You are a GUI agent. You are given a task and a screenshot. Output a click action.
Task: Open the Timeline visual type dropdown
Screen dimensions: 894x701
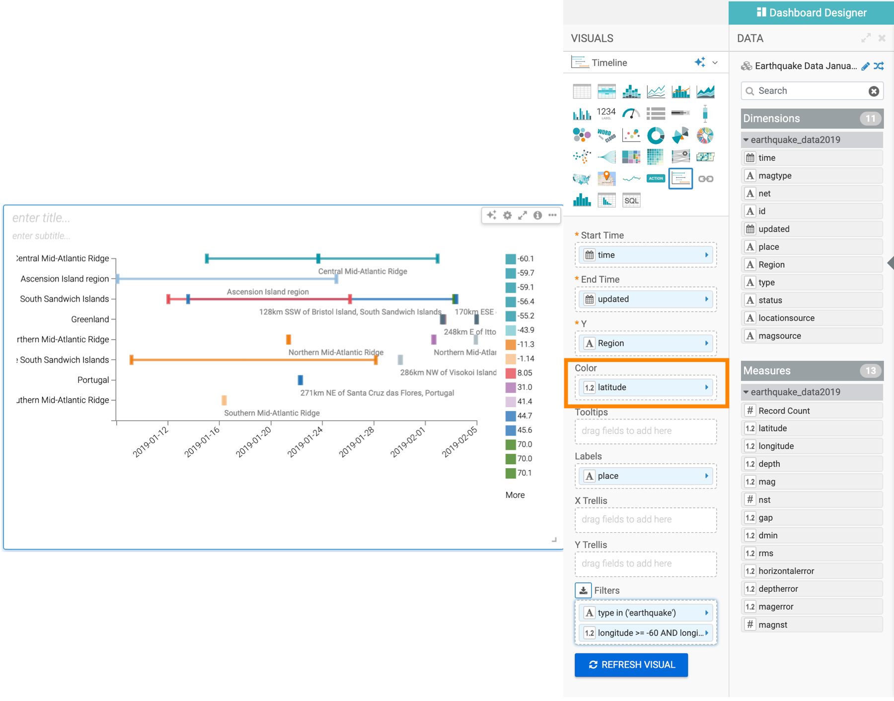[x=715, y=63]
